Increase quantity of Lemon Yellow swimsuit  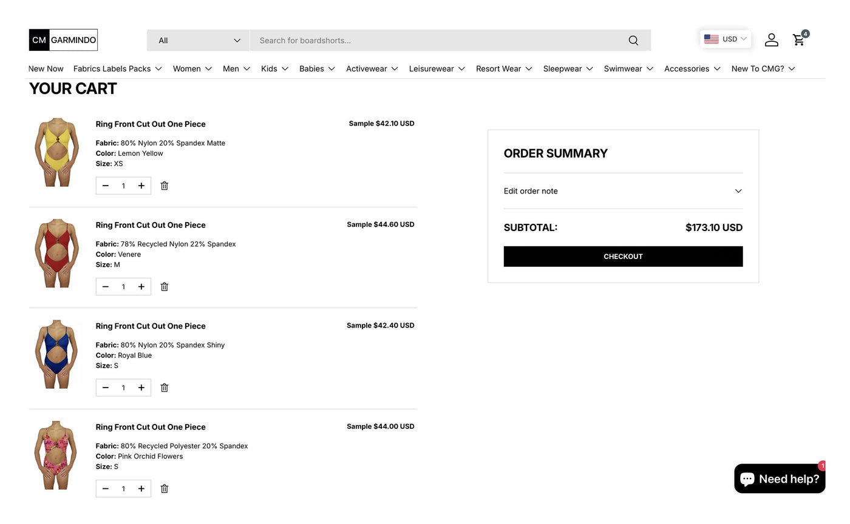(x=141, y=186)
